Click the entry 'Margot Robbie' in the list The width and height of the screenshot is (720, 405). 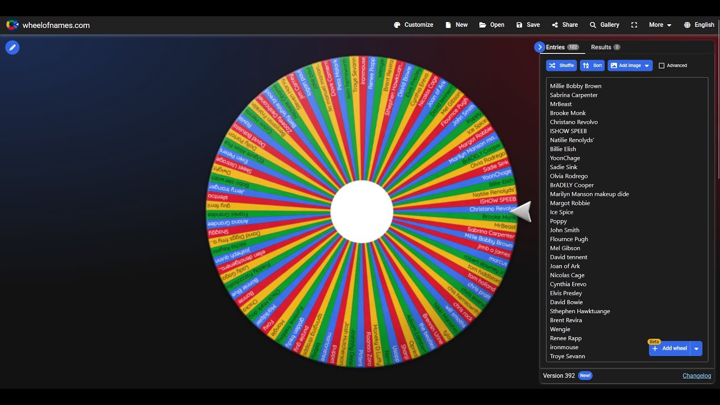pos(570,203)
